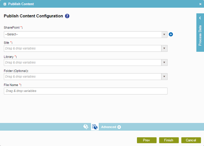This screenshot has width=204, height=146.
Task: Expand the Library dropdown arrow
Action: (164, 63)
